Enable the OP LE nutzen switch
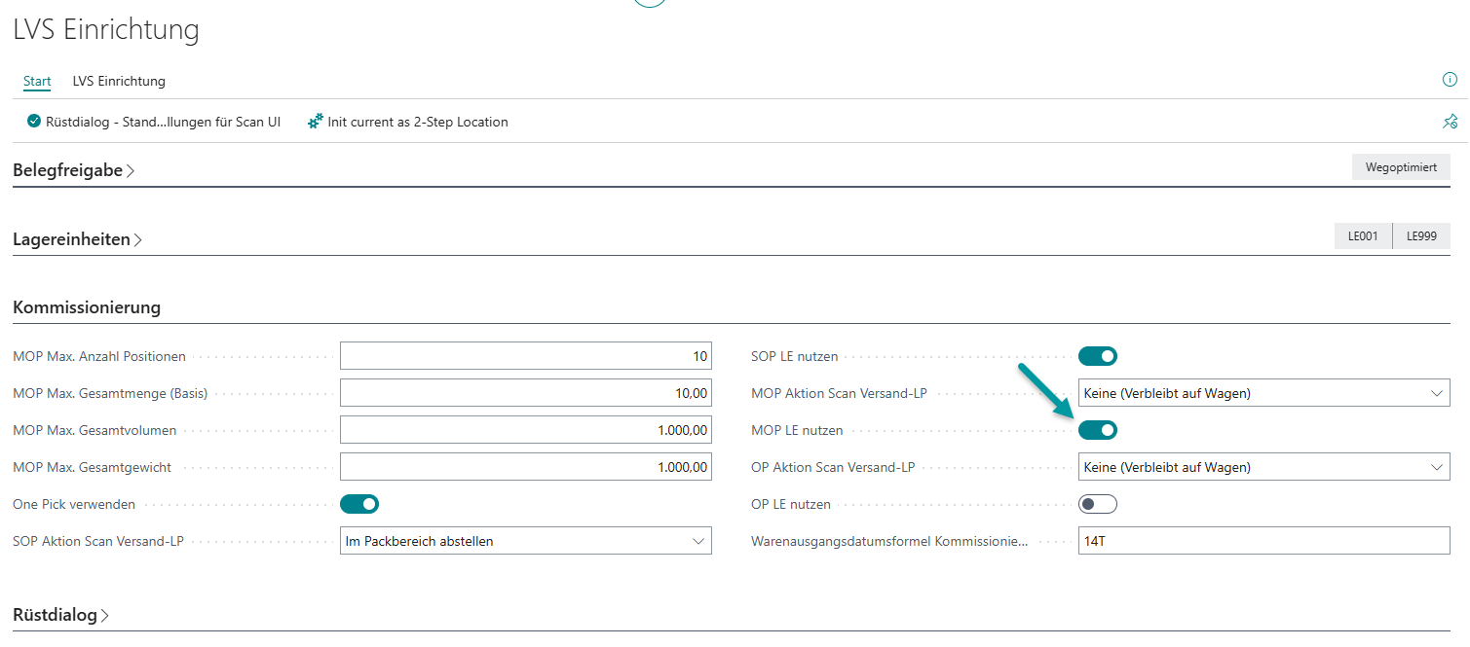 [1098, 504]
